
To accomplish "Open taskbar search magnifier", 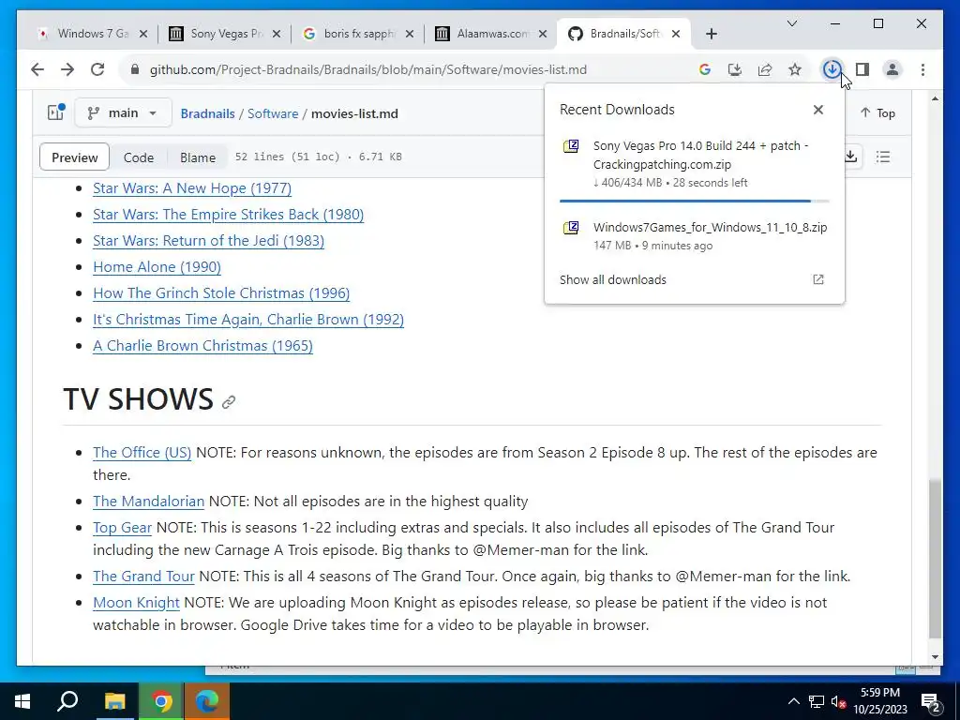I will pyautogui.click(x=67, y=701).
